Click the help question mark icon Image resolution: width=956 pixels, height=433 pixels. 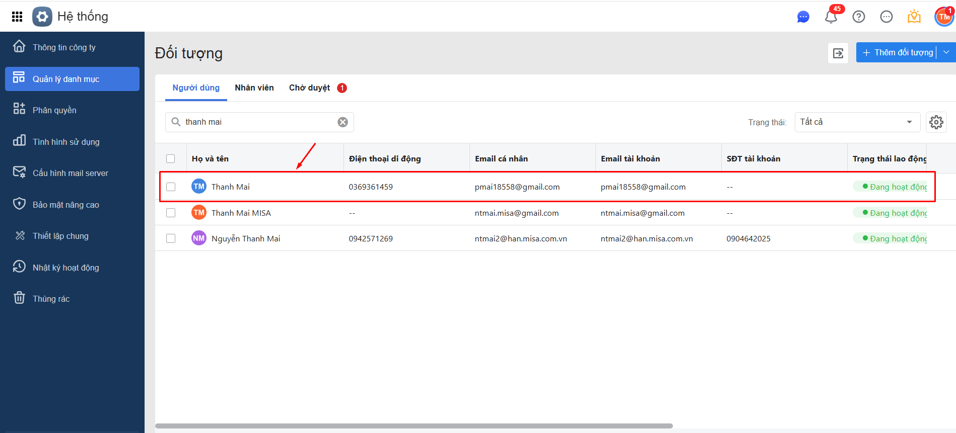point(859,17)
